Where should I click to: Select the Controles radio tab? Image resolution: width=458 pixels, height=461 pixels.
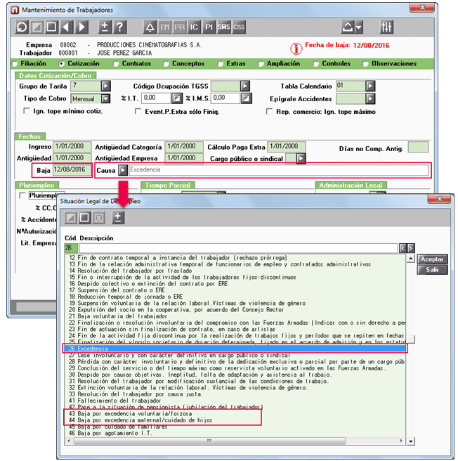pos(315,64)
